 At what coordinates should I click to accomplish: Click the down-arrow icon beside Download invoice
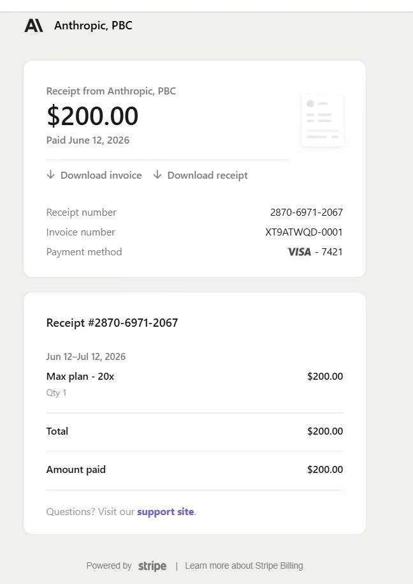[50, 175]
